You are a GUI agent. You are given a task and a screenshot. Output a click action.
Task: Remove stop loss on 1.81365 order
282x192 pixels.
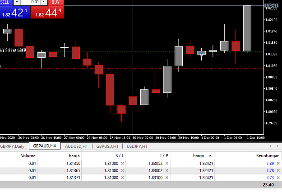coord(122,170)
